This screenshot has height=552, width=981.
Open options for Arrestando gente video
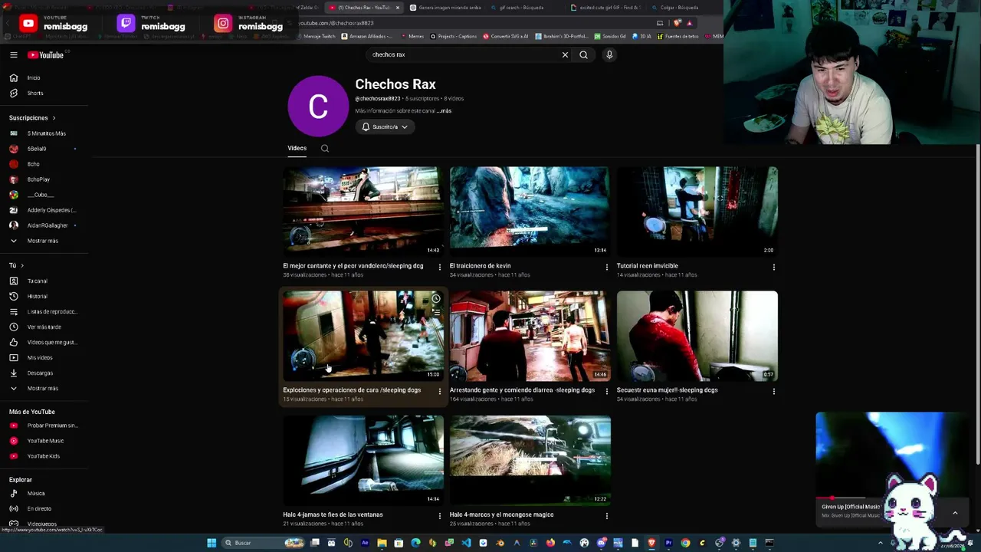coord(606,392)
